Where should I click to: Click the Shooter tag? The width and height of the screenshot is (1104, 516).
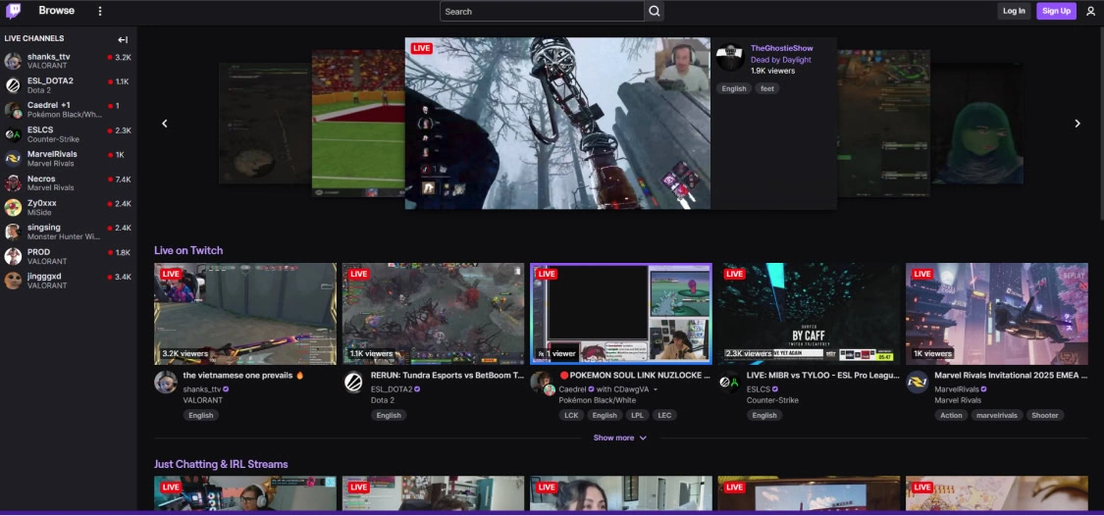point(1045,415)
